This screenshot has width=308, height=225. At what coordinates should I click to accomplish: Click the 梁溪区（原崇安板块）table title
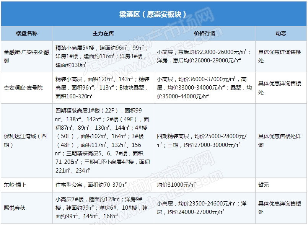pos(153,14)
